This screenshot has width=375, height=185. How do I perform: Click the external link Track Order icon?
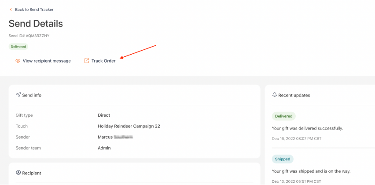pyautogui.click(x=86, y=61)
